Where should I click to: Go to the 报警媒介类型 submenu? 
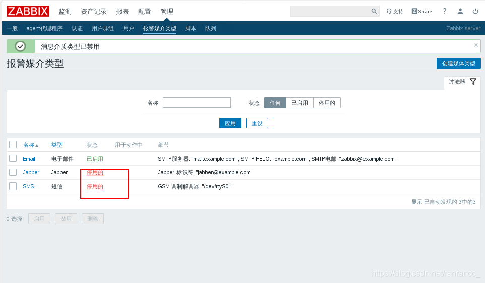point(160,28)
